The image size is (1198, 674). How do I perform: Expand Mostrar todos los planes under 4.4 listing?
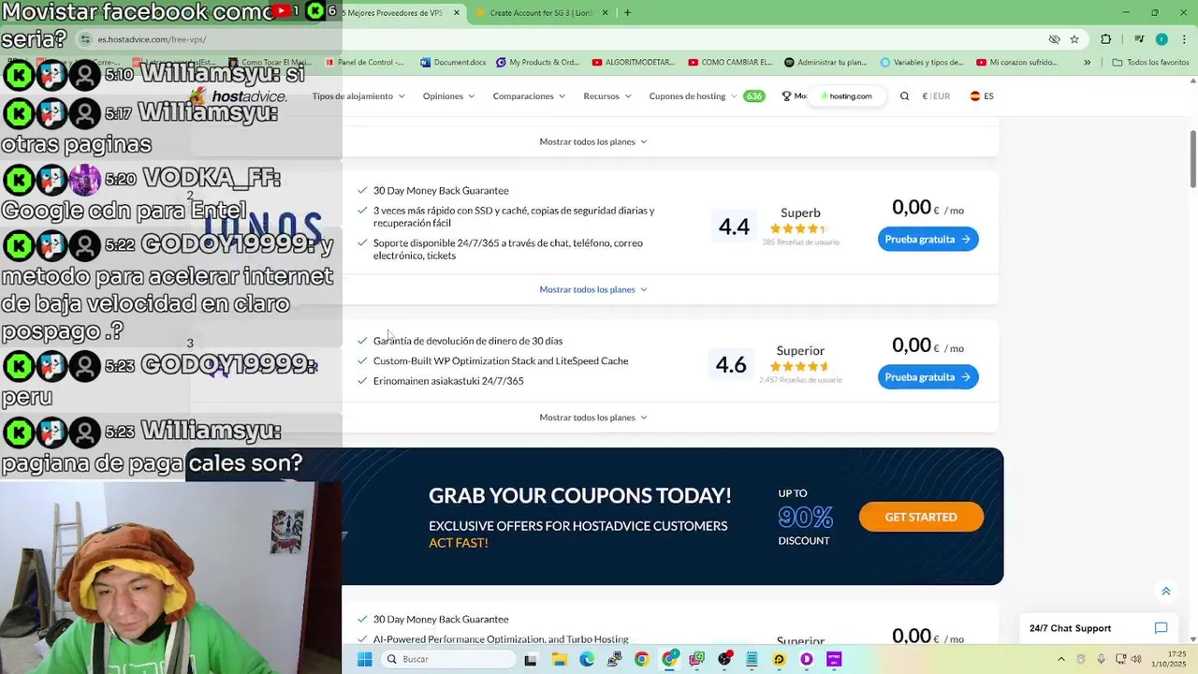pyautogui.click(x=593, y=289)
